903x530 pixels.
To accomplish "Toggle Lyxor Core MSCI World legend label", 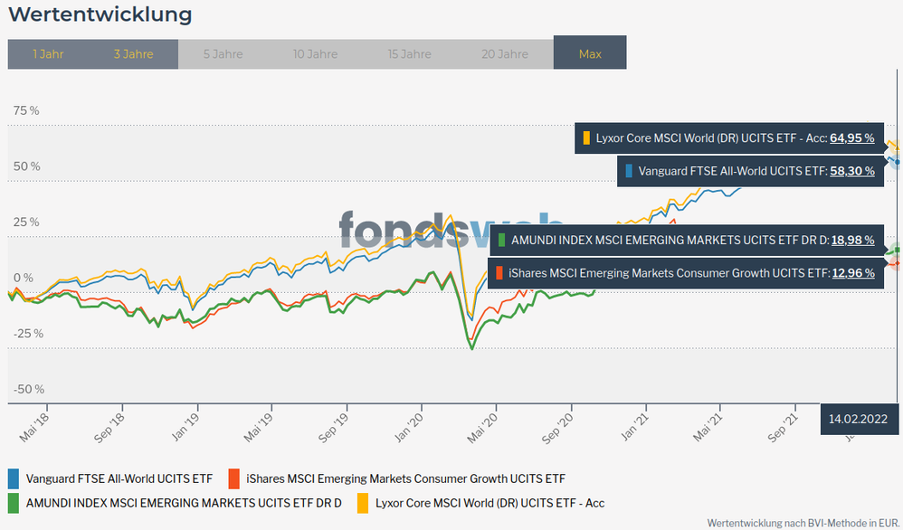I will point(490,502).
